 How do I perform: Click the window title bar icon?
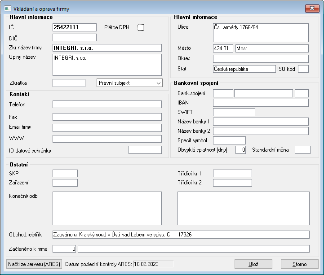(8, 9)
